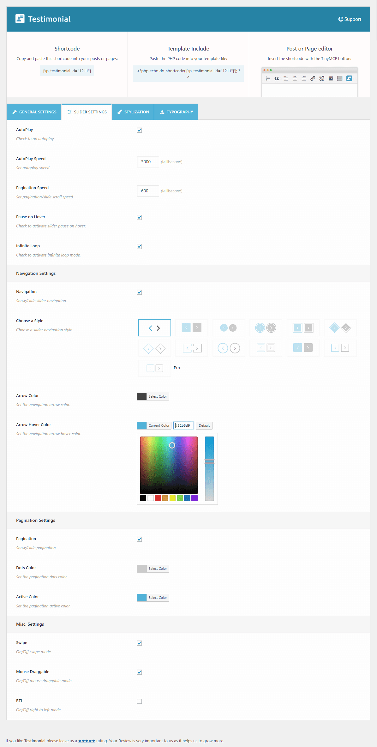
Task: Pick the yellow palette swatch
Action: 172,498
